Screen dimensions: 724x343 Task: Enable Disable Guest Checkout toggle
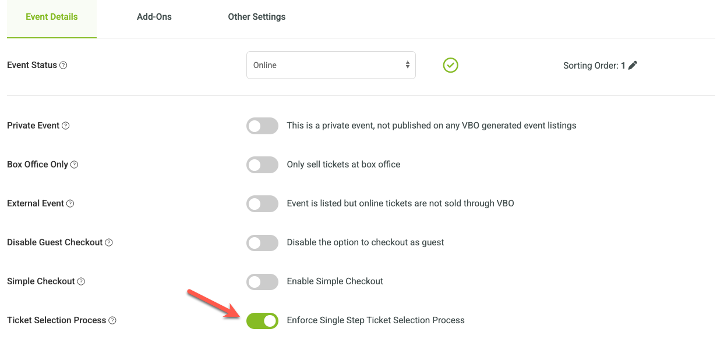[x=262, y=242]
